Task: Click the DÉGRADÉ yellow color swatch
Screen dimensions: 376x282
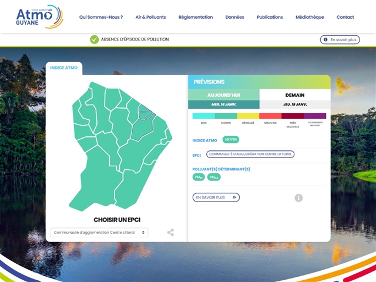Action: (248, 116)
